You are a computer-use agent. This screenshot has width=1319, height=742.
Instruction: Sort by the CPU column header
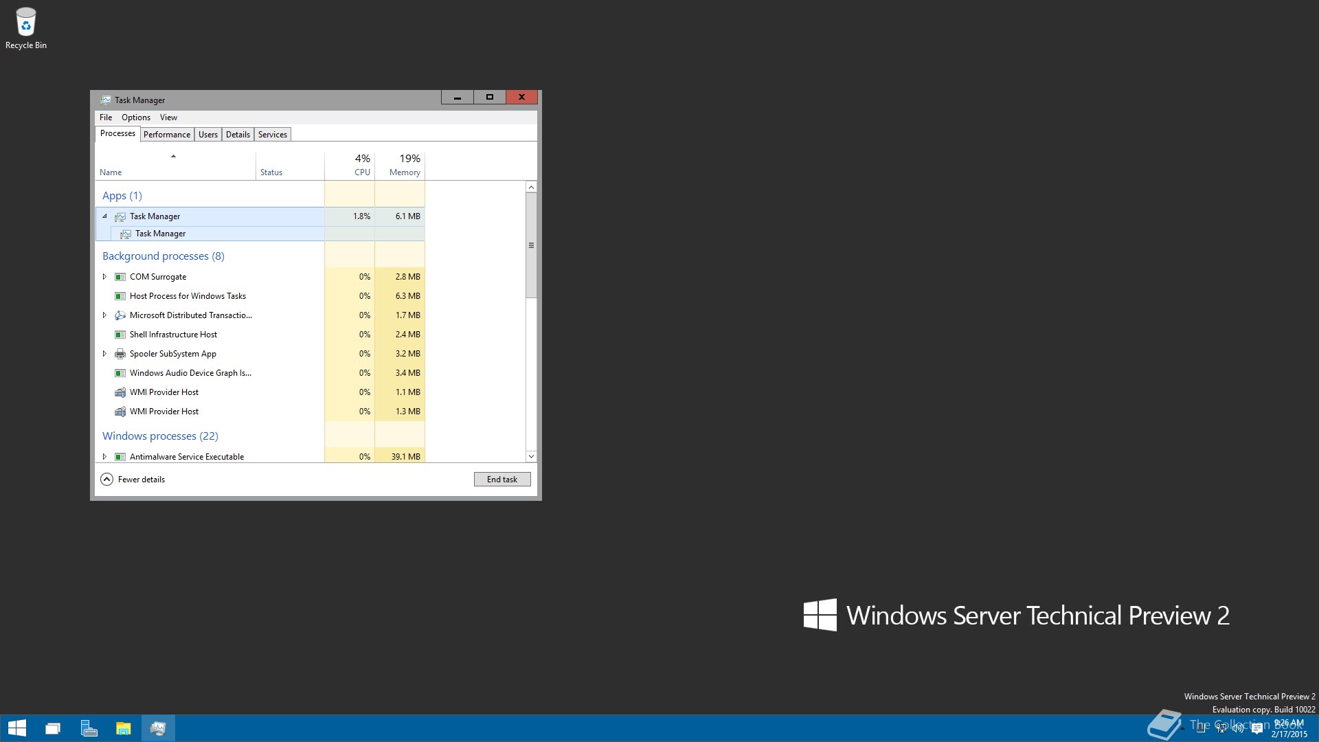[350, 166]
